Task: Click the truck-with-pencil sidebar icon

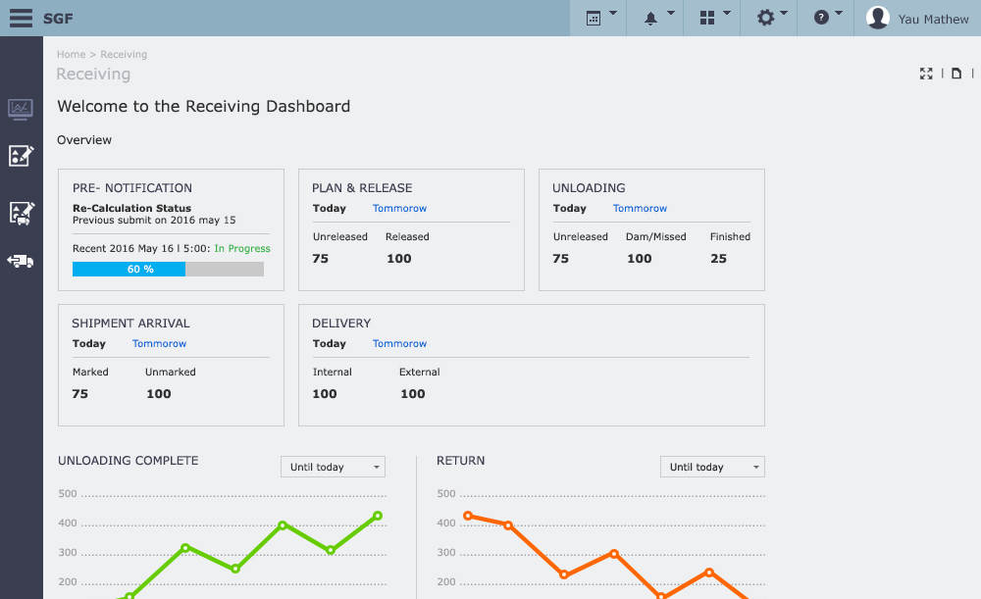Action: click(21, 213)
